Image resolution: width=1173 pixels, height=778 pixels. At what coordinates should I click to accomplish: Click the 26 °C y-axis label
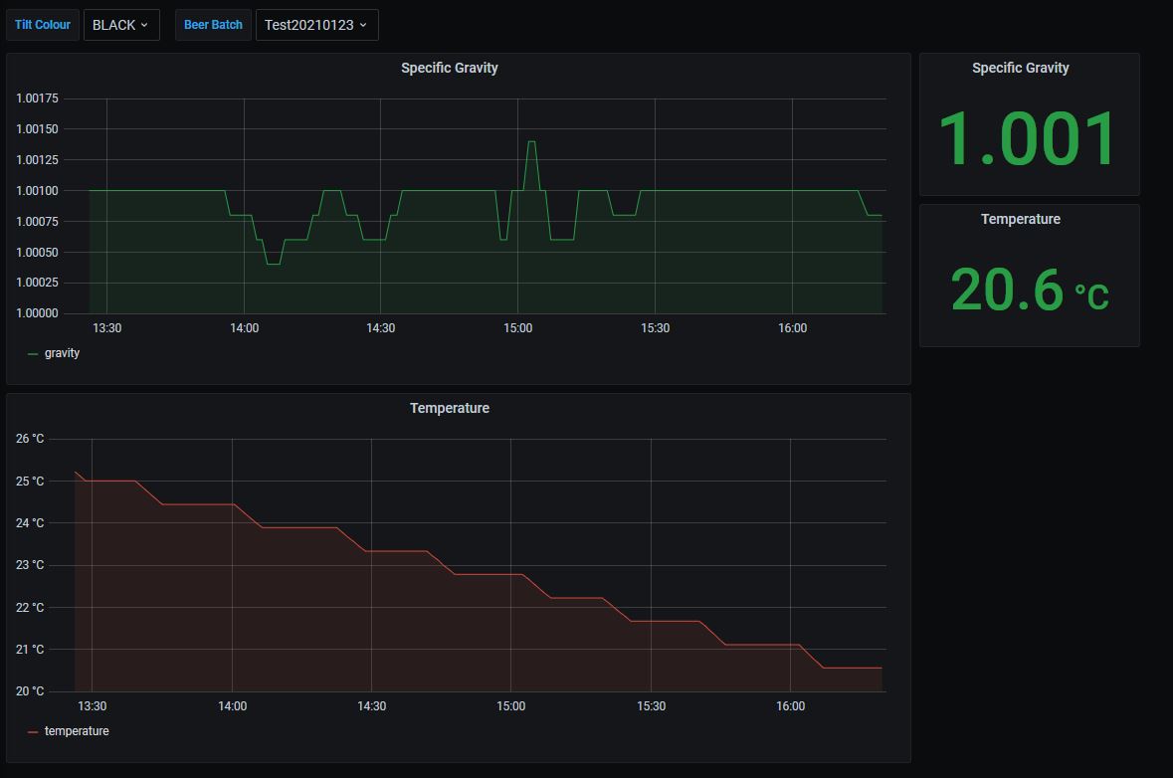[30, 439]
